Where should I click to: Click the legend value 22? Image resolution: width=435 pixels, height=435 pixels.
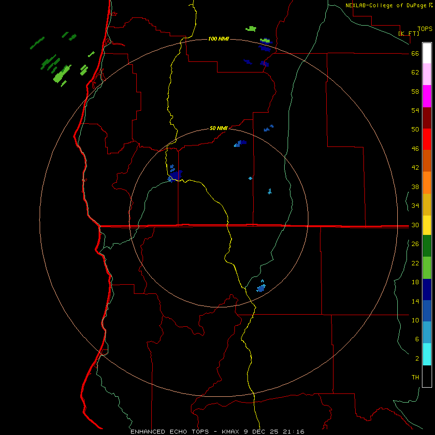pos(415,263)
